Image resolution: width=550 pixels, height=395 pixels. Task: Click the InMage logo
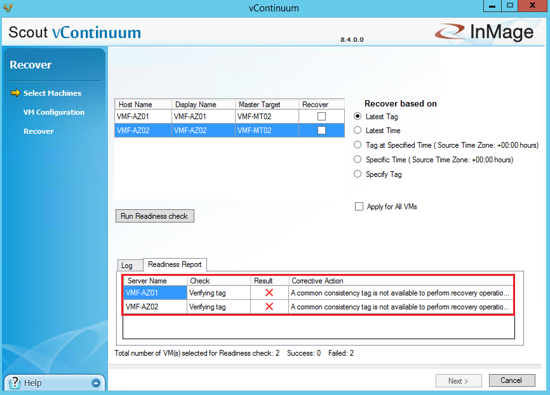pos(485,32)
